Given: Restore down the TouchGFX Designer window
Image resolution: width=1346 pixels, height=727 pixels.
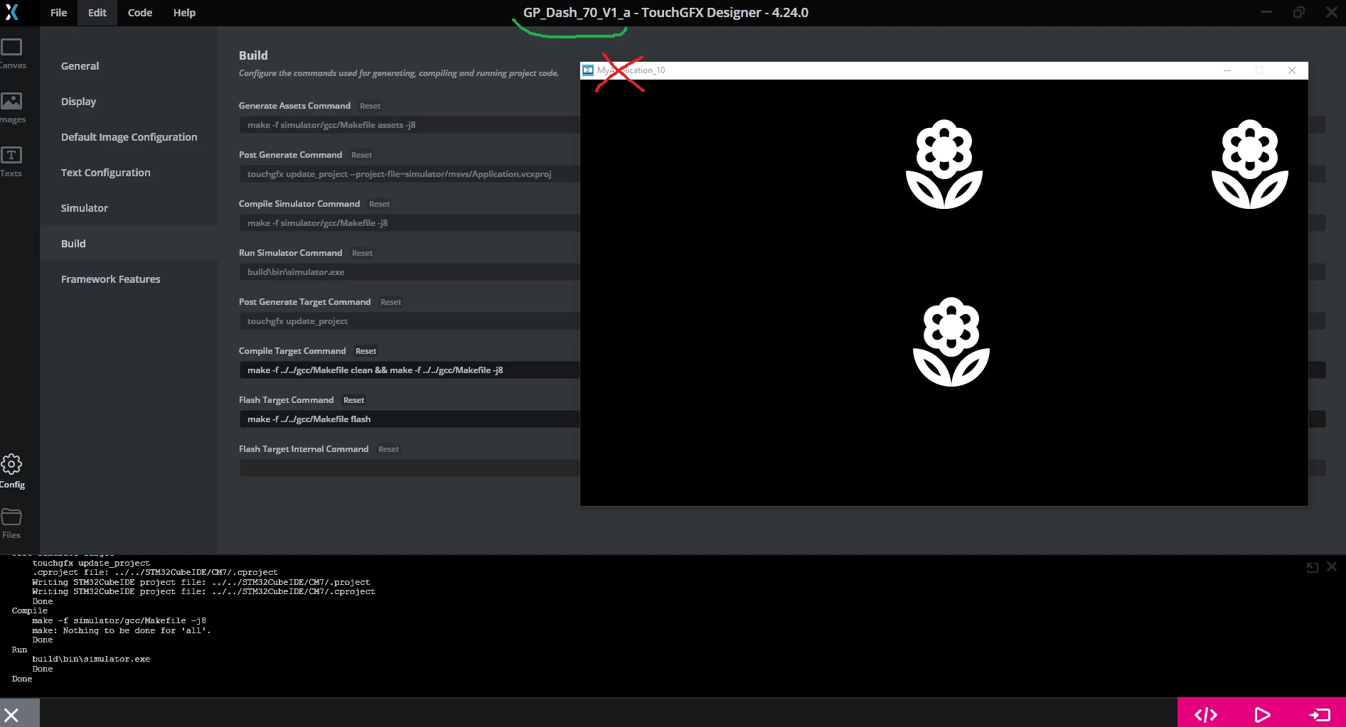Looking at the screenshot, I should tap(1299, 12).
